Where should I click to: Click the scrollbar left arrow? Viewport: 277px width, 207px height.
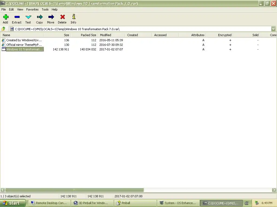click(3, 190)
